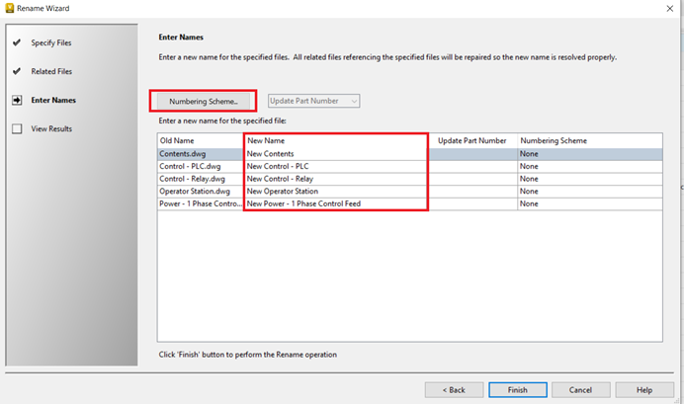Select the Contents.dwg row

point(409,154)
